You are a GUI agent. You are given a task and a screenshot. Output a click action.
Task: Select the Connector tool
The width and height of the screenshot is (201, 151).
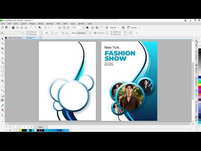click(x=3, y=91)
